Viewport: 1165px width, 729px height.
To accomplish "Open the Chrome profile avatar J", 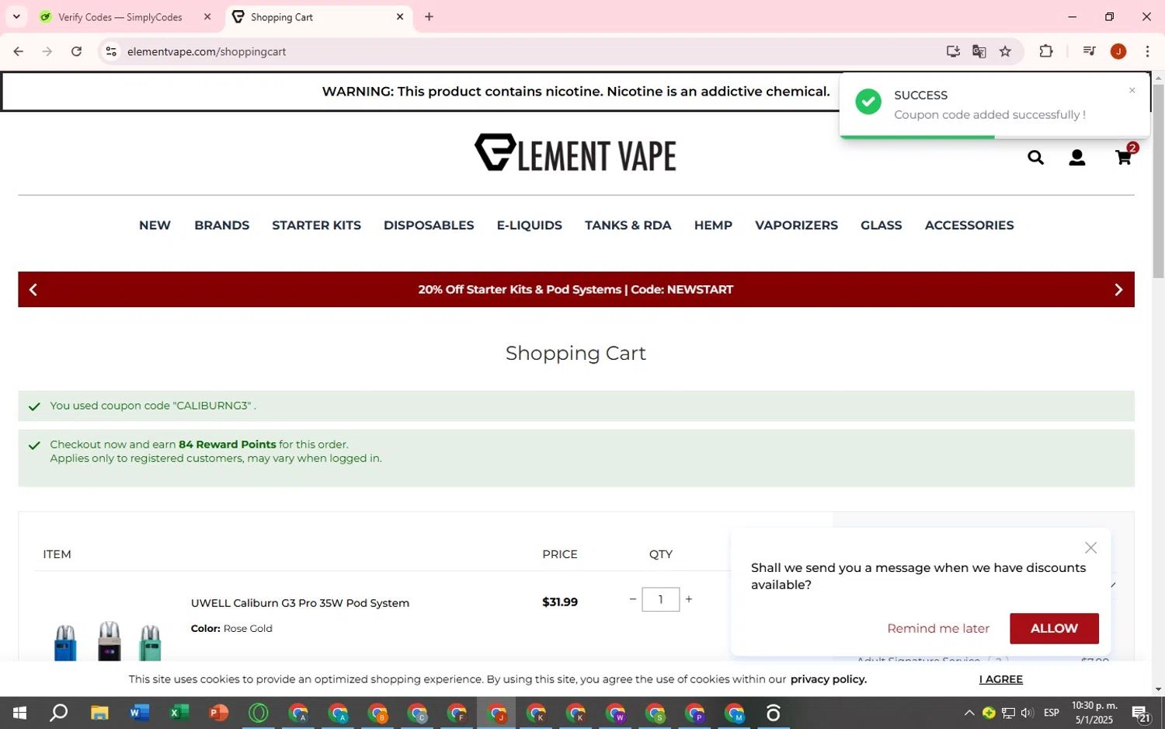I will 1118,51.
